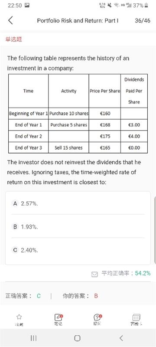Click the scrollbar on right edge
This screenshot has width=156, height=347.
(x=155, y=230)
